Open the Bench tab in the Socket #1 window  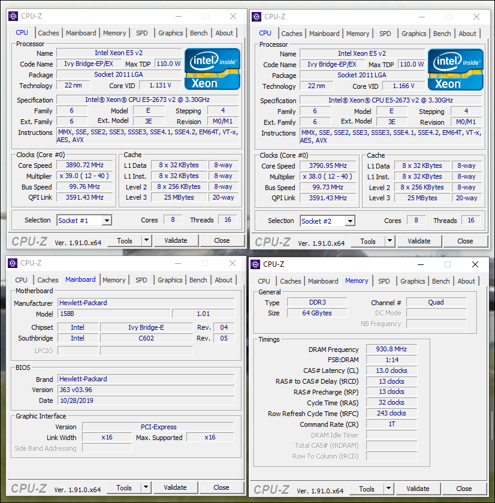199,33
